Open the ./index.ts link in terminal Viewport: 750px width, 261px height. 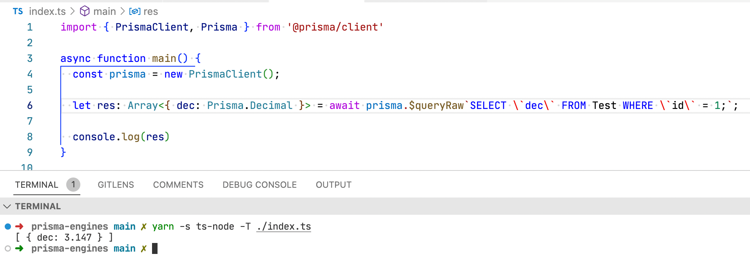pos(284,227)
